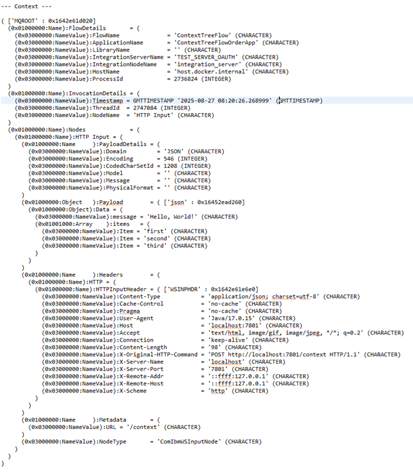Select the 'host.docker.internal' HostName value

(211, 71)
